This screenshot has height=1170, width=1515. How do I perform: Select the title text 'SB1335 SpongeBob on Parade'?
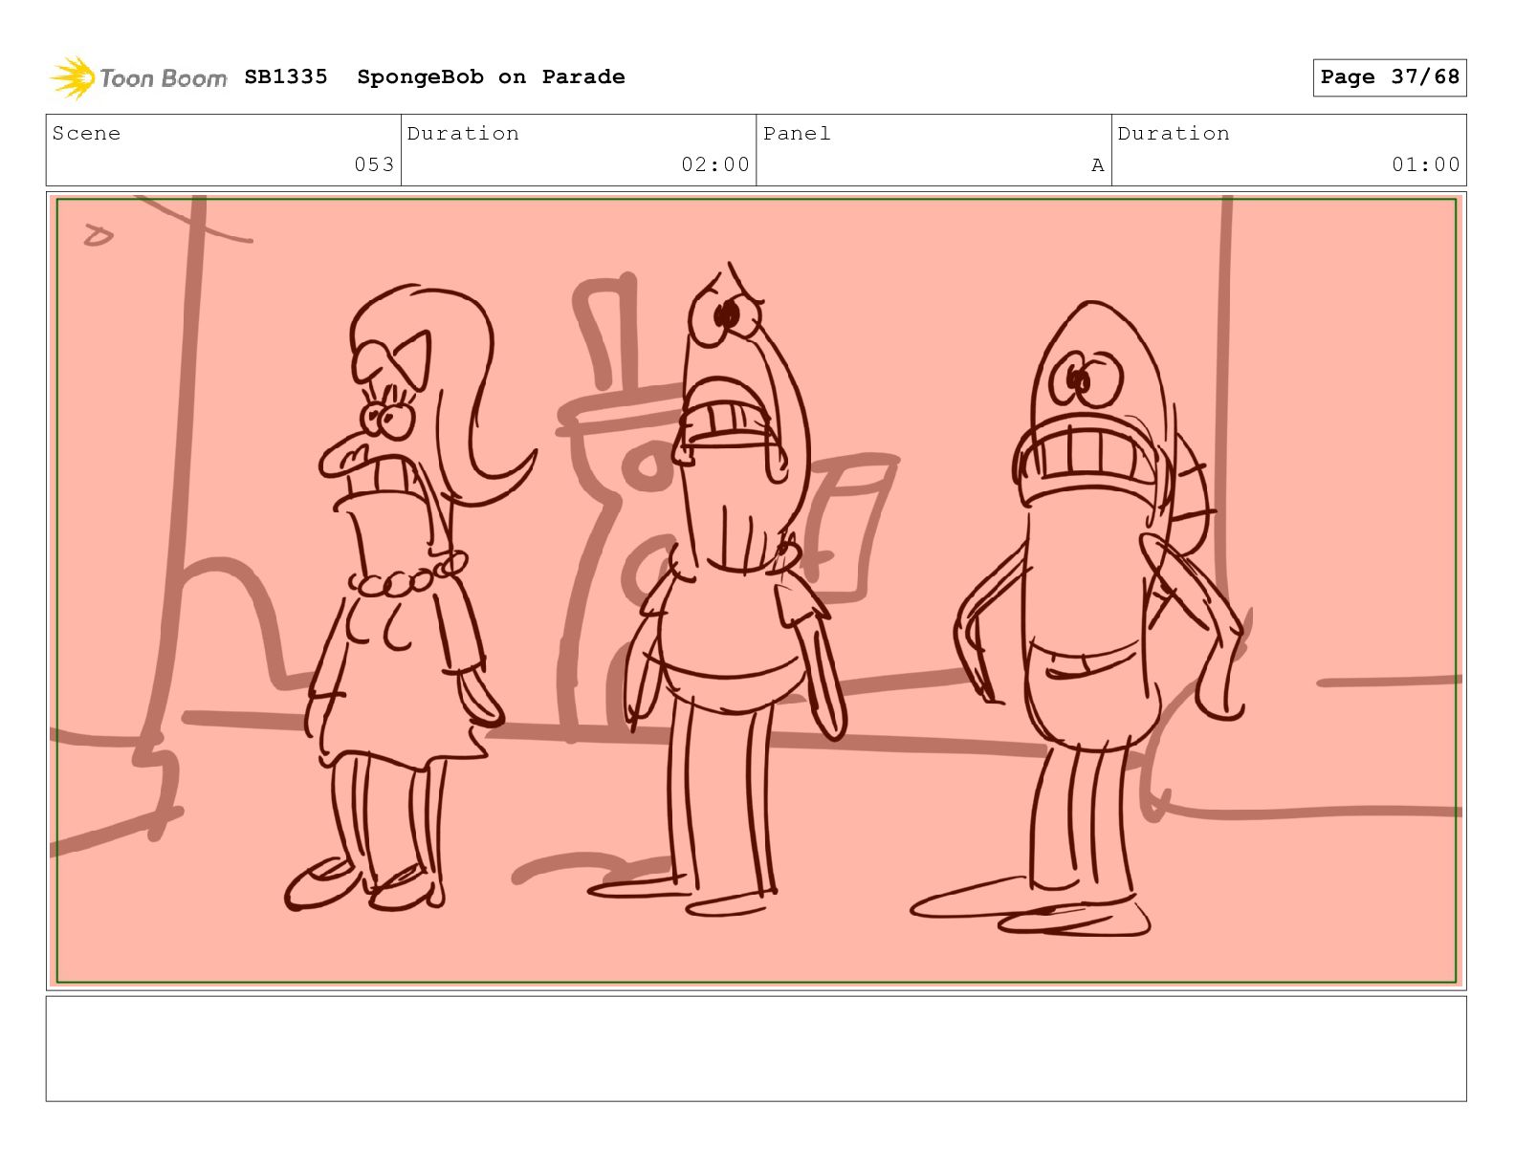pyautogui.click(x=434, y=77)
